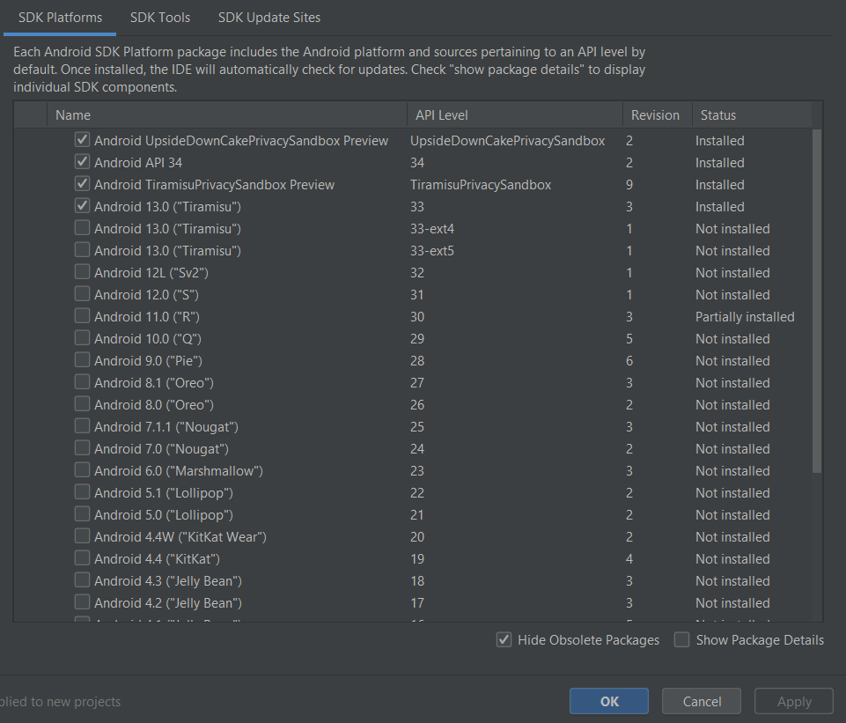
Task: Select the Android 10.0 ("Q") checkbox
Action: [82, 339]
